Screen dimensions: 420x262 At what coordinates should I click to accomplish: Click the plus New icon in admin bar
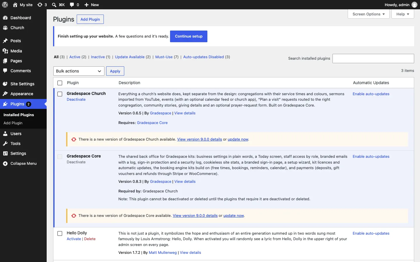click(x=87, y=5)
